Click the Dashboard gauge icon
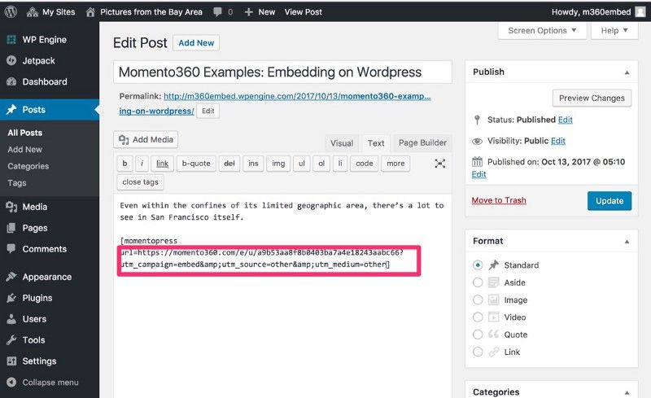 (11, 81)
